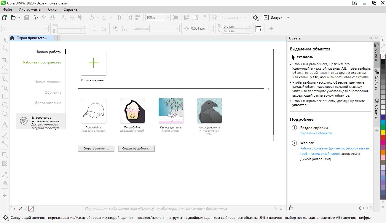Pick the yellow swatch in color palette
Image resolution: width=386 pixels, height=223 pixels.
[383, 132]
